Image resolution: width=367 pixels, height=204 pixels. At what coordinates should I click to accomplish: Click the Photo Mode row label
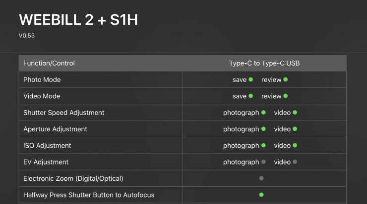pyautogui.click(x=42, y=80)
